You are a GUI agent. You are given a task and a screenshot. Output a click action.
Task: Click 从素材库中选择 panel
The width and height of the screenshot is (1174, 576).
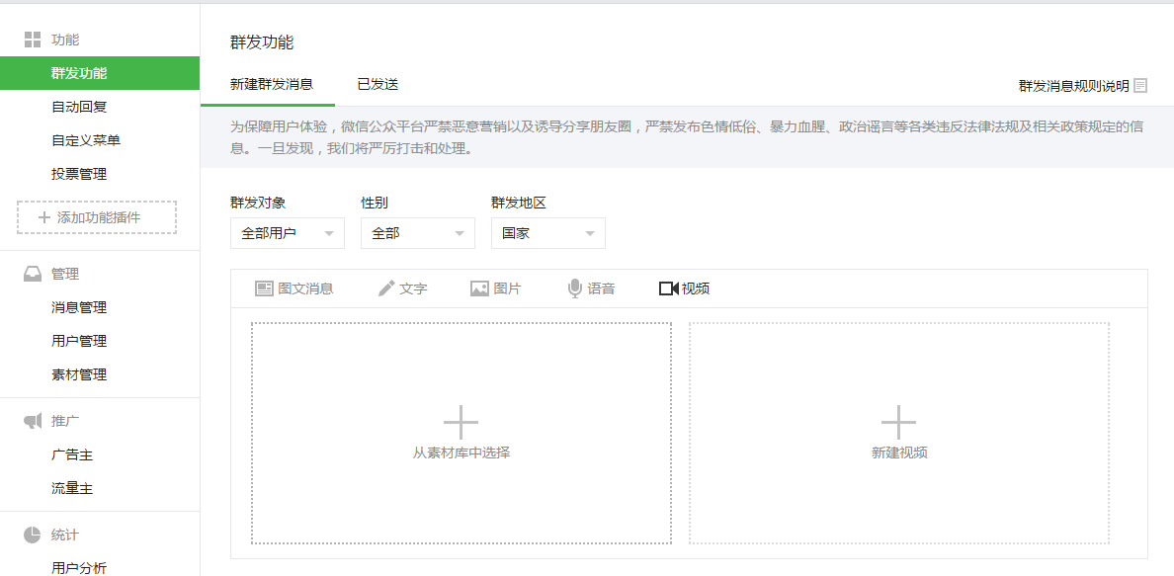click(x=460, y=435)
